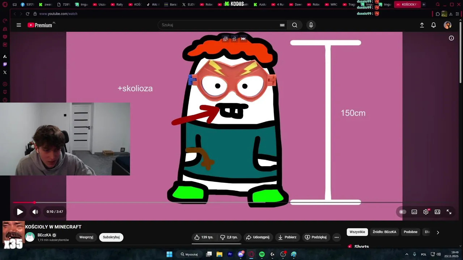Open browser downloads icon
463x260 pixels.
[451, 14]
